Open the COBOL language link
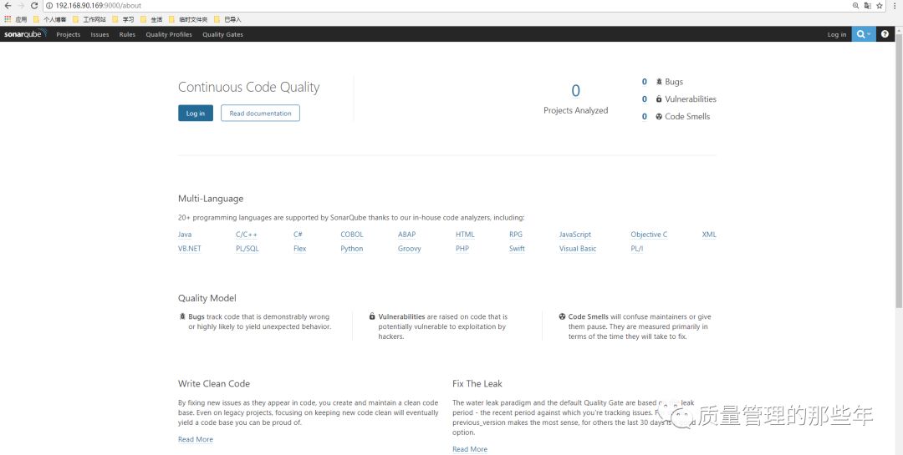 352,235
